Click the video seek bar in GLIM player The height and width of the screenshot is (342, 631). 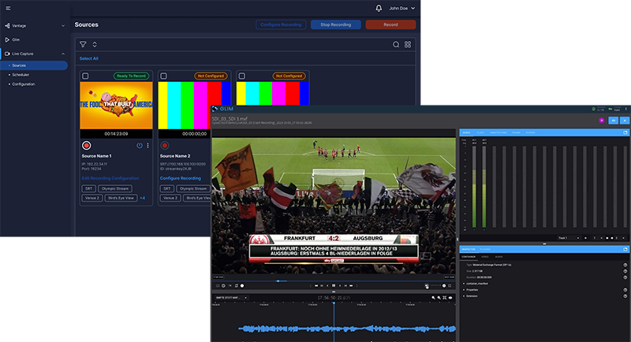pyautogui.click(x=334, y=281)
